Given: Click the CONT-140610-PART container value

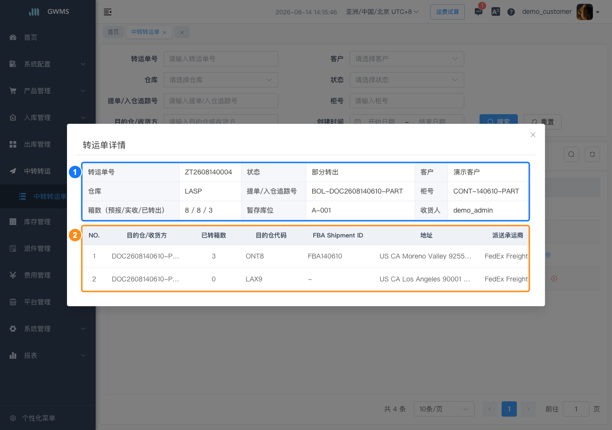Looking at the screenshot, I should point(486,191).
